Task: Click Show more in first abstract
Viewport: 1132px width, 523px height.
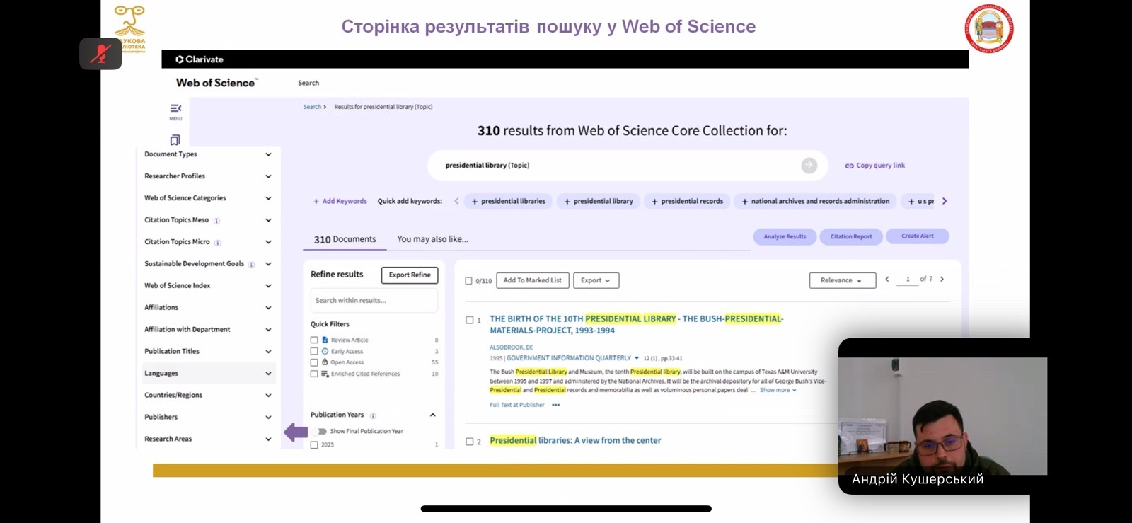Action: (778, 391)
